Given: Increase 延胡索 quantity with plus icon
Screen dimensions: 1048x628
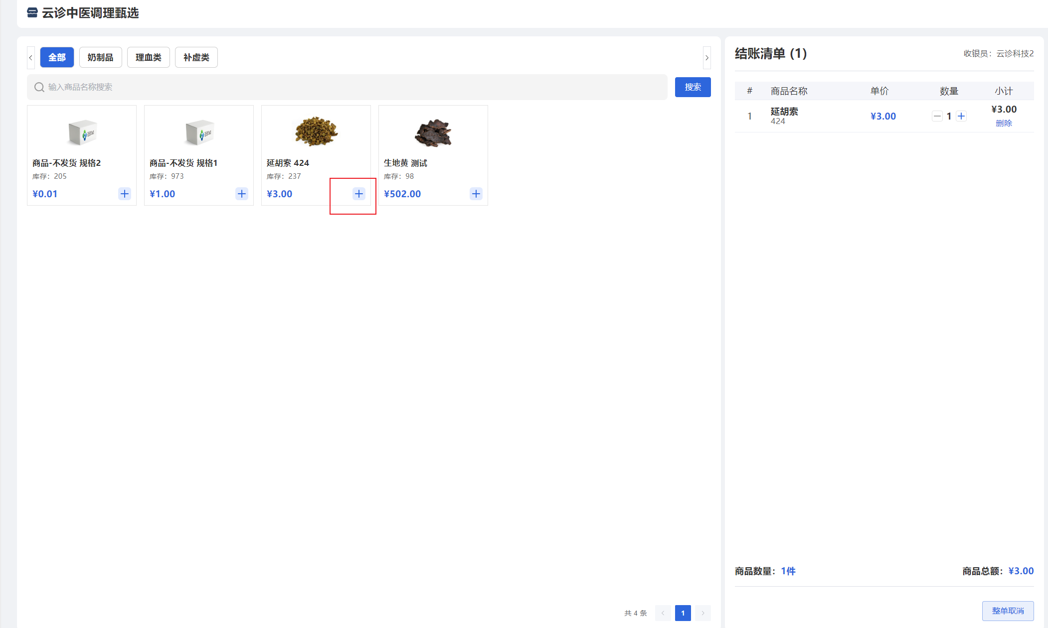Looking at the screenshot, I should pos(962,116).
